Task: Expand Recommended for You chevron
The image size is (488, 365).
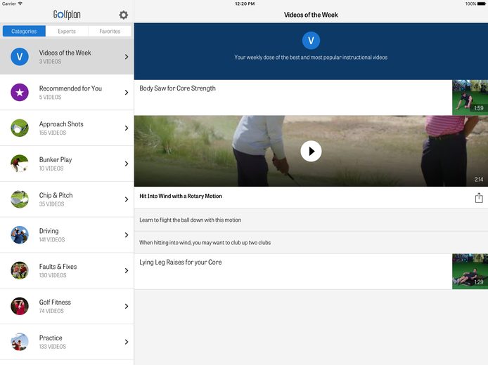Action: pos(127,93)
